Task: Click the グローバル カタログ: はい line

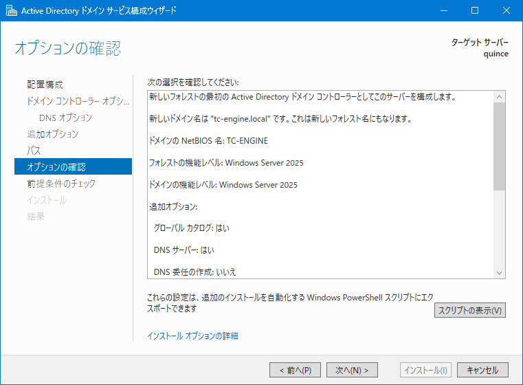Action: pyautogui.click(x=192, y=228)
